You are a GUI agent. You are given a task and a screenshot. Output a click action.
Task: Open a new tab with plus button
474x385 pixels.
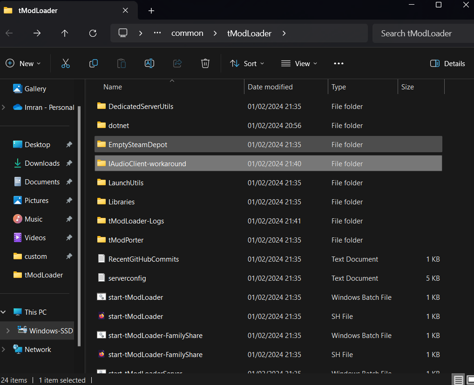click(151, 10)
